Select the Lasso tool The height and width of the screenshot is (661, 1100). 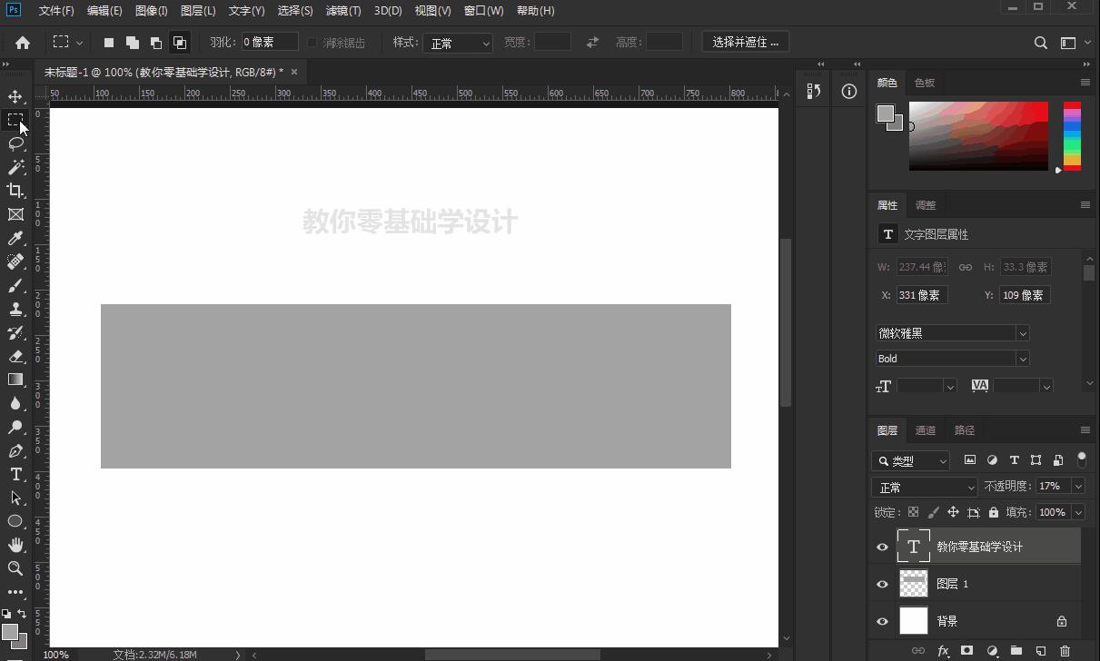(x=15, y=143)
